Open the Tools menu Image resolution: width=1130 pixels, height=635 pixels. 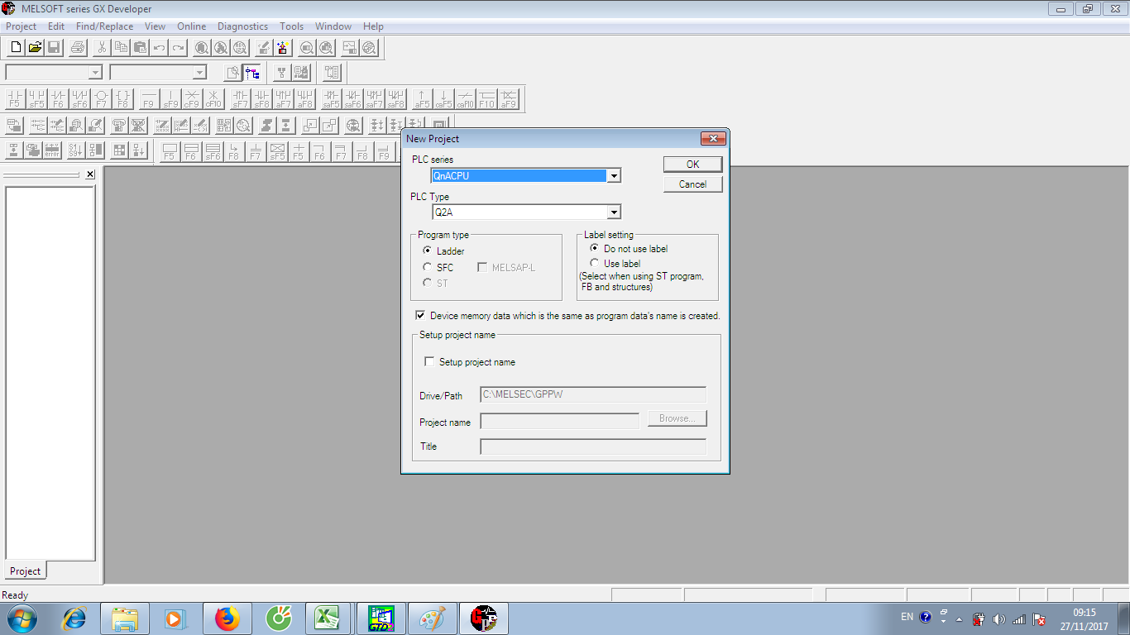click(x=292, y=26)
